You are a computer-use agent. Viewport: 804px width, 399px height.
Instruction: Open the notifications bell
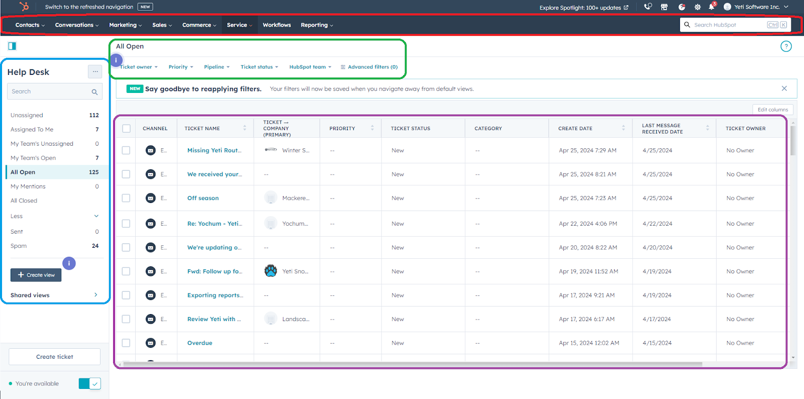[712, 7]
